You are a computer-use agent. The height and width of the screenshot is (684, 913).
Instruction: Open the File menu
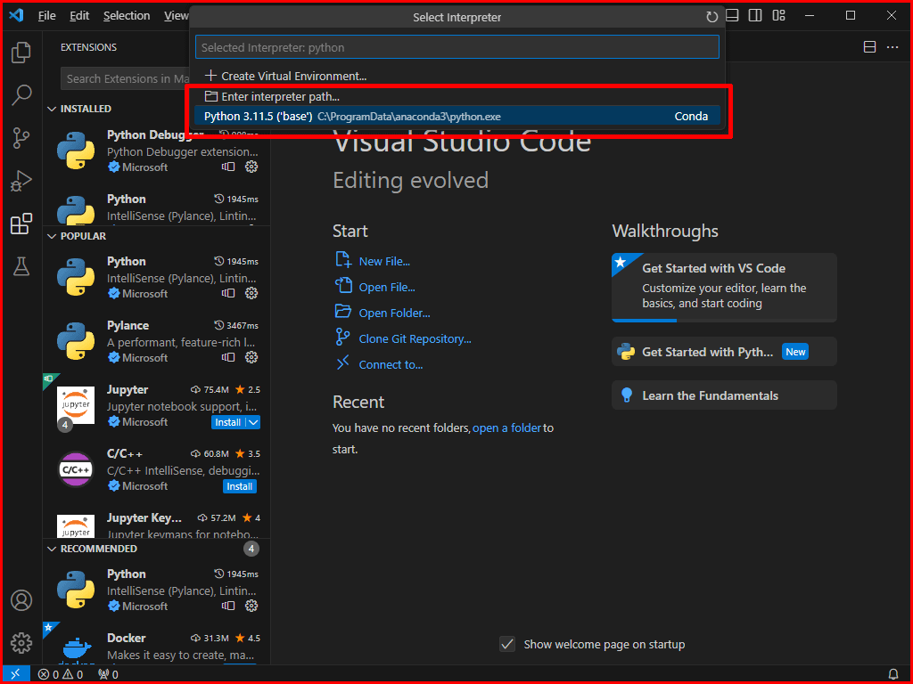point(46,16)
